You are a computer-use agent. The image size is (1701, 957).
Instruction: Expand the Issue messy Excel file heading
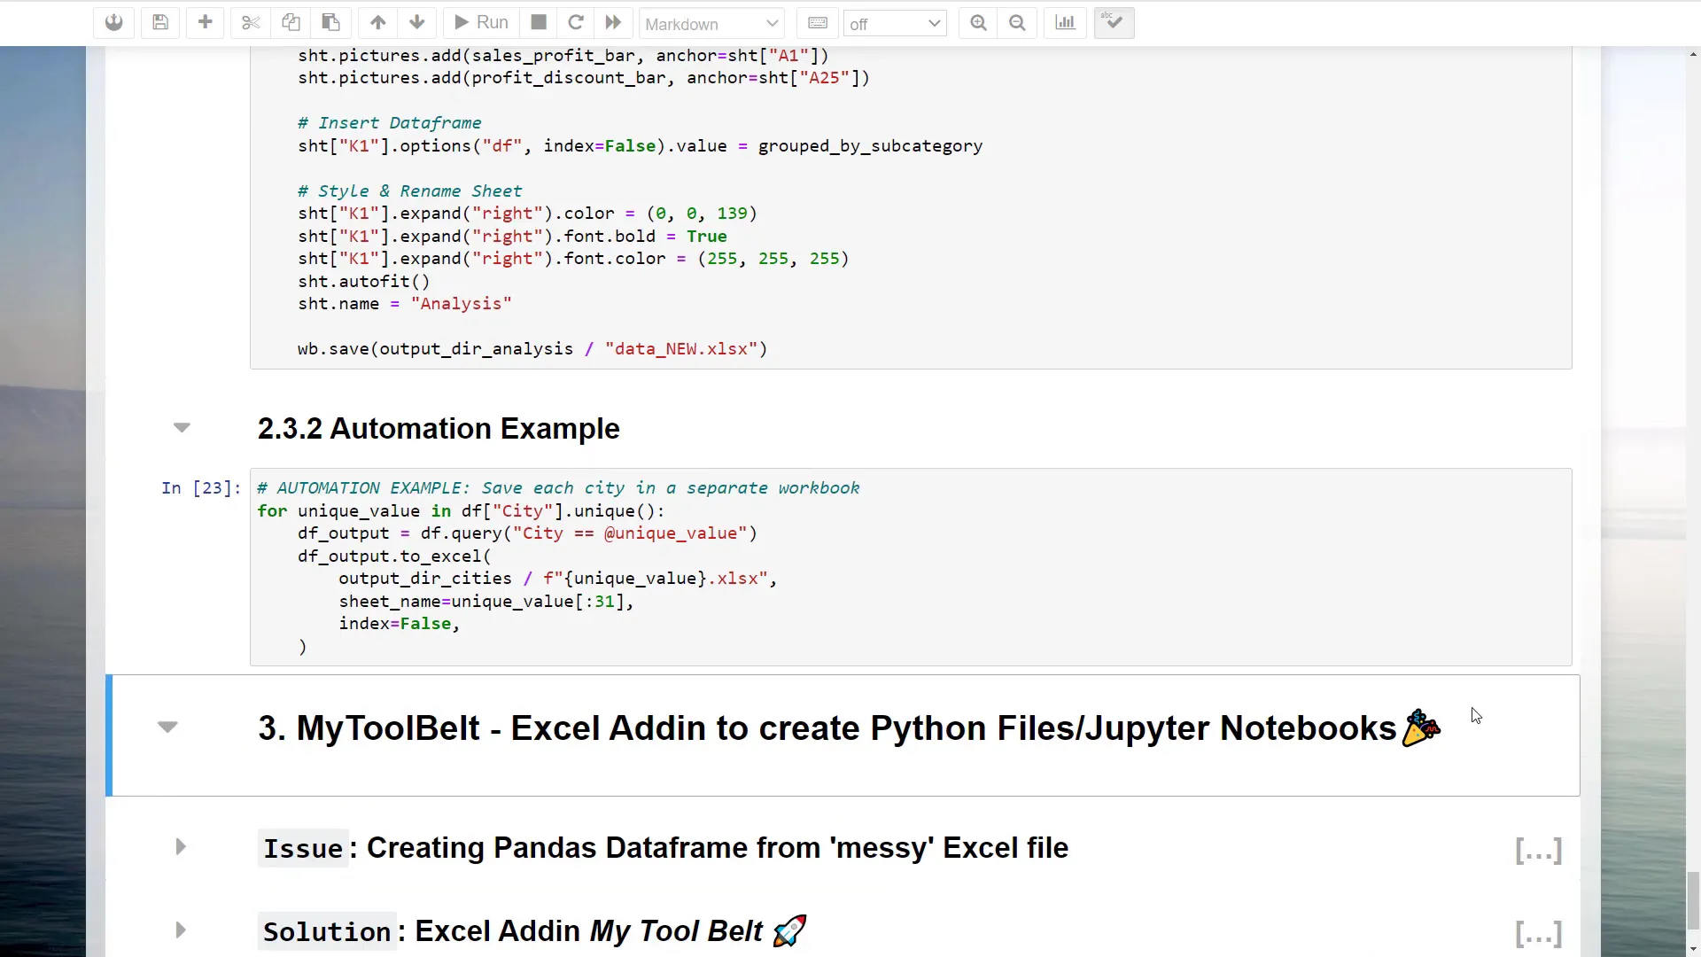click(x=181, y=847)
